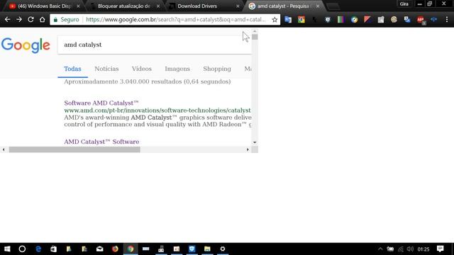Check the battery tray icon

click(x=390, y=249)
